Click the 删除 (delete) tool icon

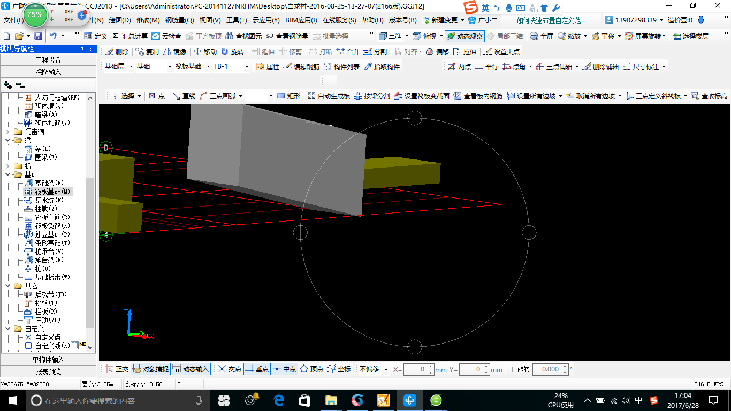[x=117, y=52]
